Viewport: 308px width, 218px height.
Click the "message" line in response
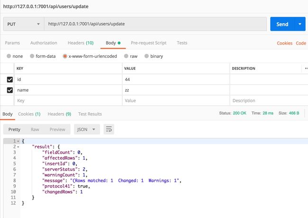(x=112, y=181)
